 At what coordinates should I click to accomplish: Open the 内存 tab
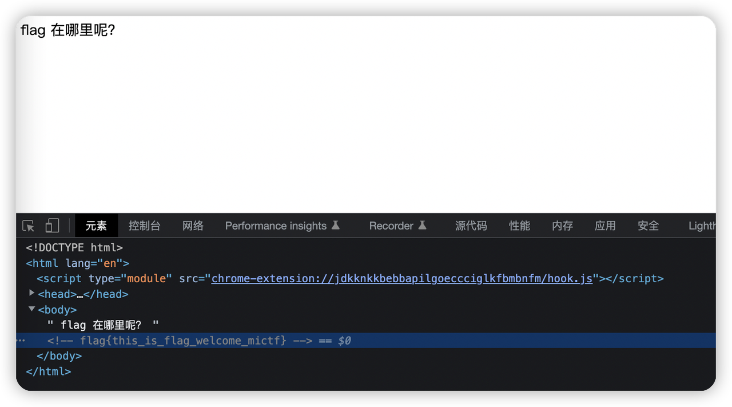tap(562, 226)
